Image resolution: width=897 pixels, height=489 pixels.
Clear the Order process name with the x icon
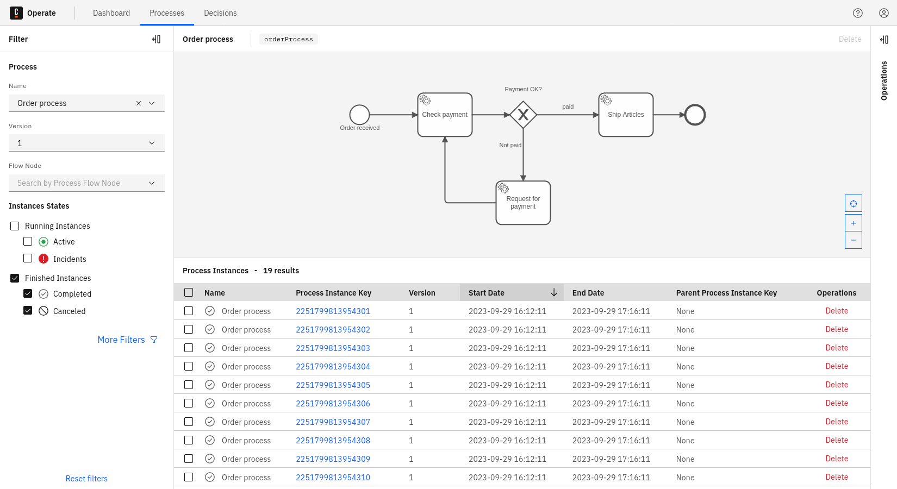coord(139,103)
